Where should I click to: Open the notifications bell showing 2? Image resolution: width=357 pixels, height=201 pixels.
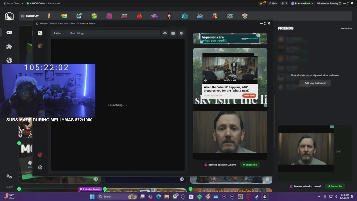(284, 3)
